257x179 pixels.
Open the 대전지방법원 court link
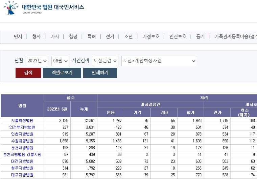pos(22,161)
